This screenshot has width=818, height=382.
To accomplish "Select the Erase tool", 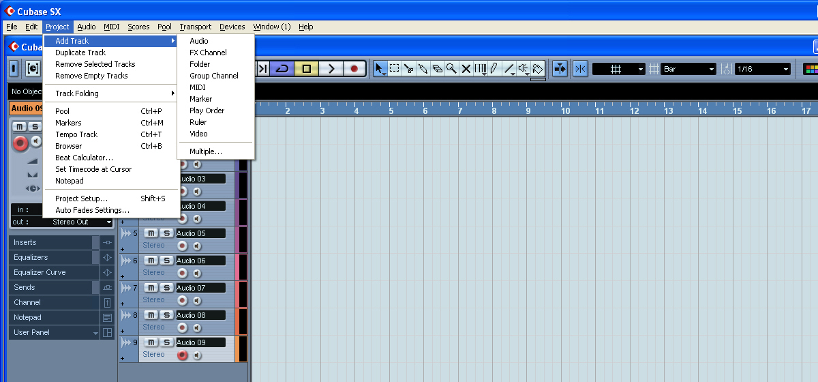I will [x=437, y=69].
